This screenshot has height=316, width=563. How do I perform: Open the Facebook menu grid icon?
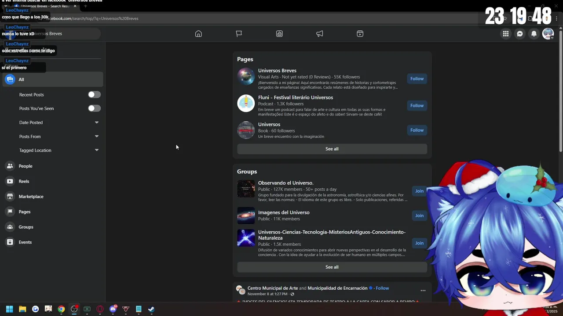click(x=506, y=34)
